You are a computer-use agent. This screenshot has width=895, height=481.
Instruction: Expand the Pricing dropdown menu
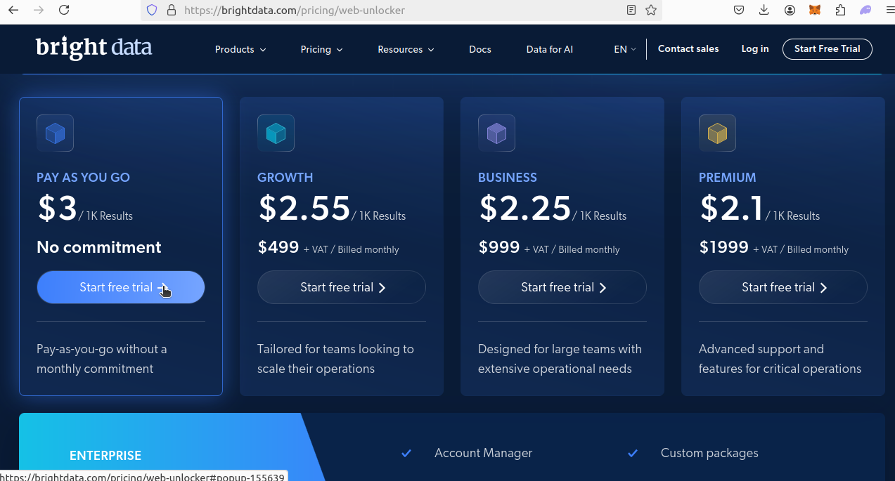(321, 49)
